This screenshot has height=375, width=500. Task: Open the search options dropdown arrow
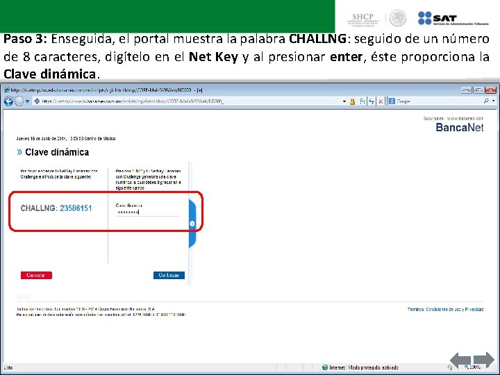click(x=494, y=101)
